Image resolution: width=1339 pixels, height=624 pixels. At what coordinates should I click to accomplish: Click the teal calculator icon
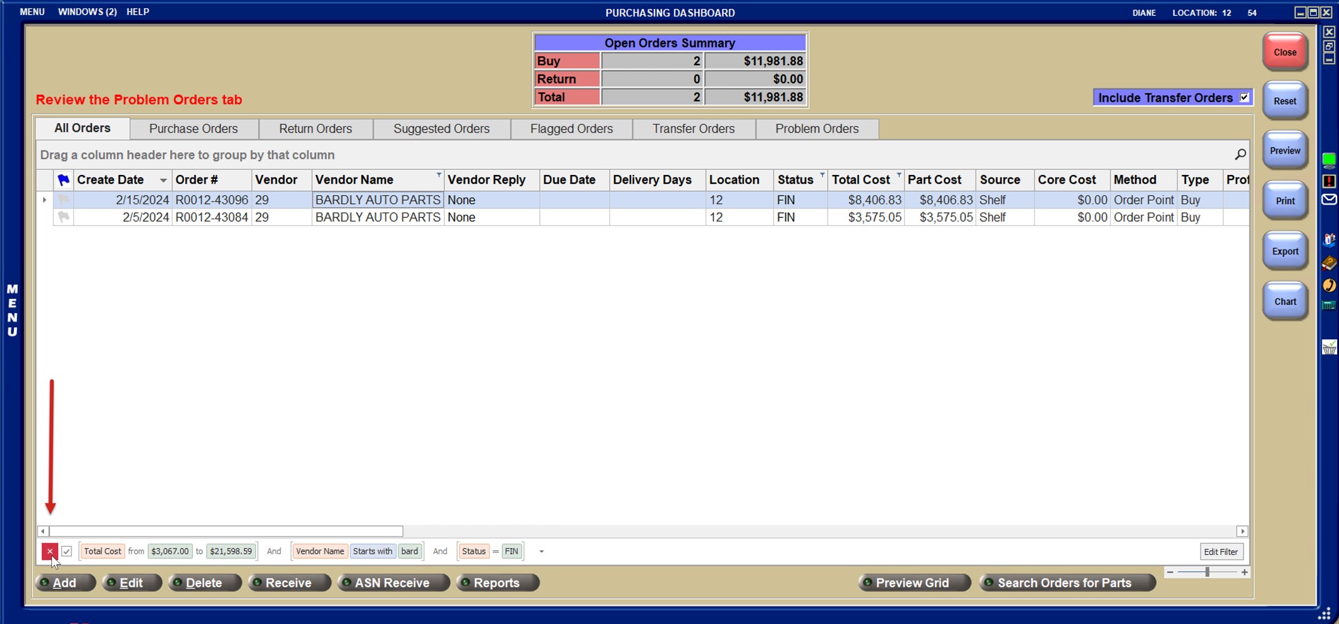[x=1329, y=306]
